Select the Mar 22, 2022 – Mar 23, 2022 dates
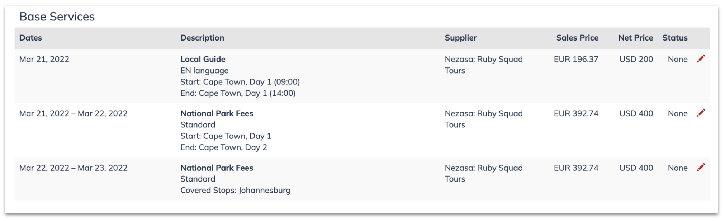Image resolution: width=725 pixels, height=221 pixels. pos(74,168)
